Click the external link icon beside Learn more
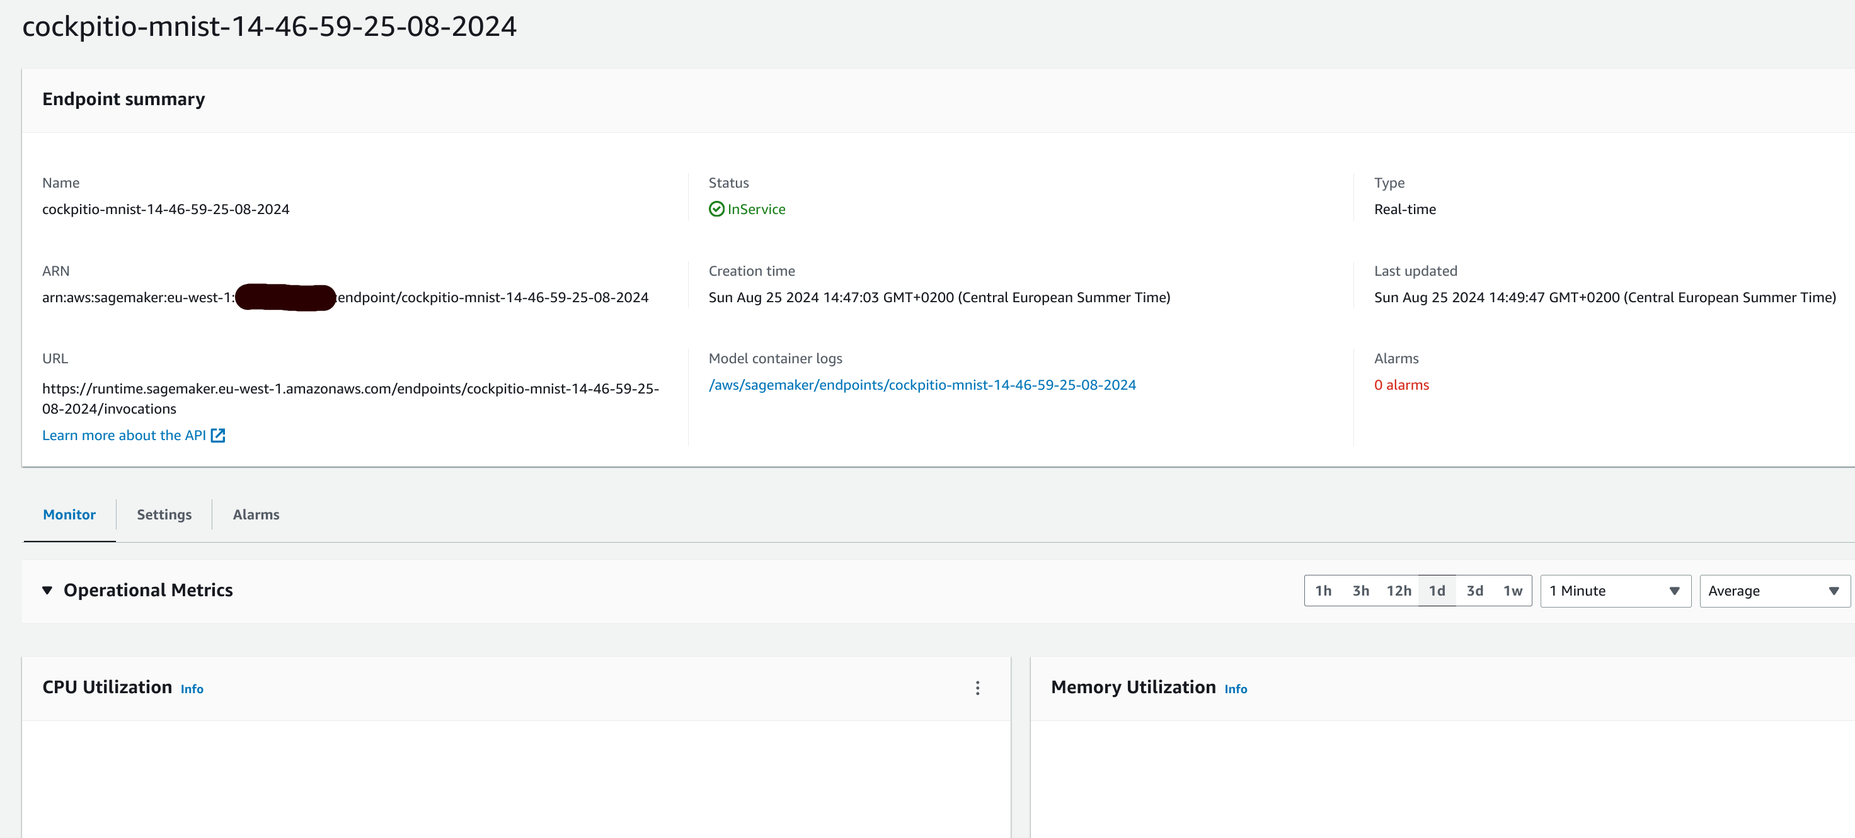Image resolution: width=1855 pixels, height=838 pixels. tap(217, 434)
